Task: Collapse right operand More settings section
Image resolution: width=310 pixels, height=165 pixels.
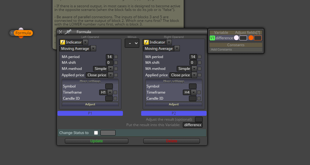Action: tap(174, 81)
